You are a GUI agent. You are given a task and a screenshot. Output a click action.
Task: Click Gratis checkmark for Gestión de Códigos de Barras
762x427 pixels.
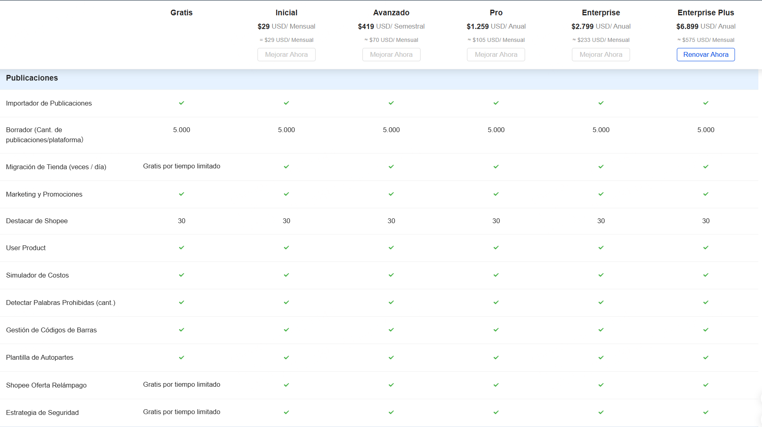[182, 330]
